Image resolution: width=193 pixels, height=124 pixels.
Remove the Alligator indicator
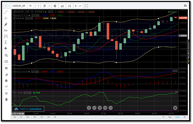coord(38,15)
